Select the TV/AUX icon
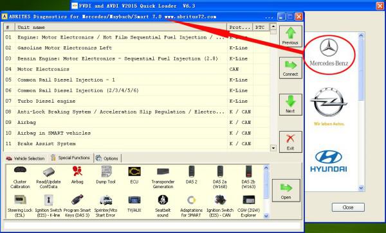 click(134, 203)
